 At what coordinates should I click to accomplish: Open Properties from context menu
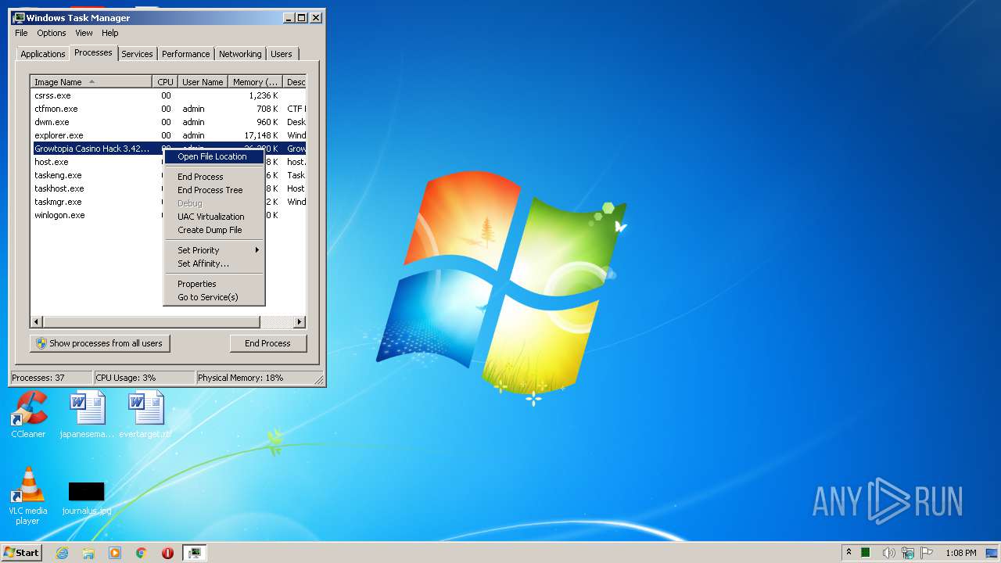pos(213,284)
